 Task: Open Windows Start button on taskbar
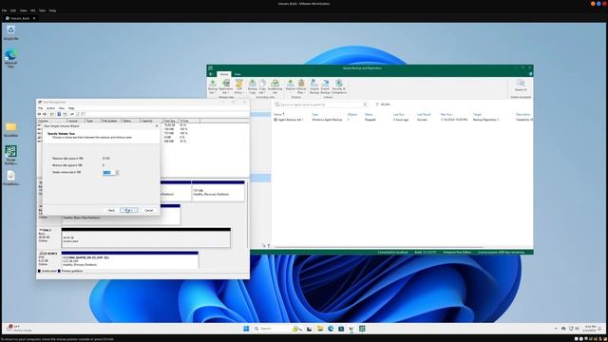click(246, 329)
